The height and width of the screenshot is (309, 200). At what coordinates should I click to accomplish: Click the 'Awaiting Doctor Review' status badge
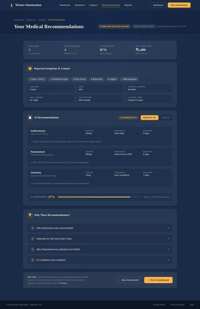[x=114, y=26]
